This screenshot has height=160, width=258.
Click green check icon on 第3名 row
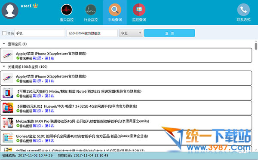(18, 111)
